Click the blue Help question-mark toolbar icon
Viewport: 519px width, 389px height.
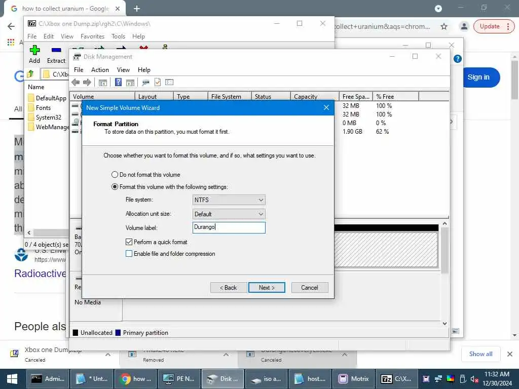[x=118, y=82]
